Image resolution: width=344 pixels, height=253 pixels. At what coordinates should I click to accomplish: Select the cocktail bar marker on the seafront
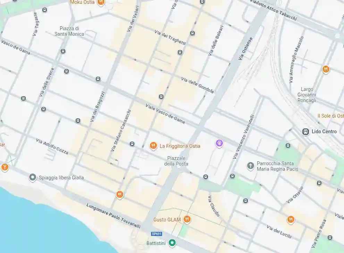pyautogui.click(x=5, y=167)
